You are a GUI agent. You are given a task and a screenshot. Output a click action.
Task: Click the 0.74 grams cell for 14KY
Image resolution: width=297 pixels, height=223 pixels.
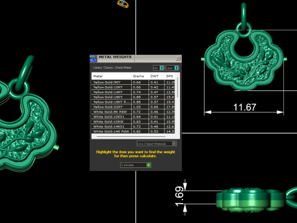[x=140, y=92]
